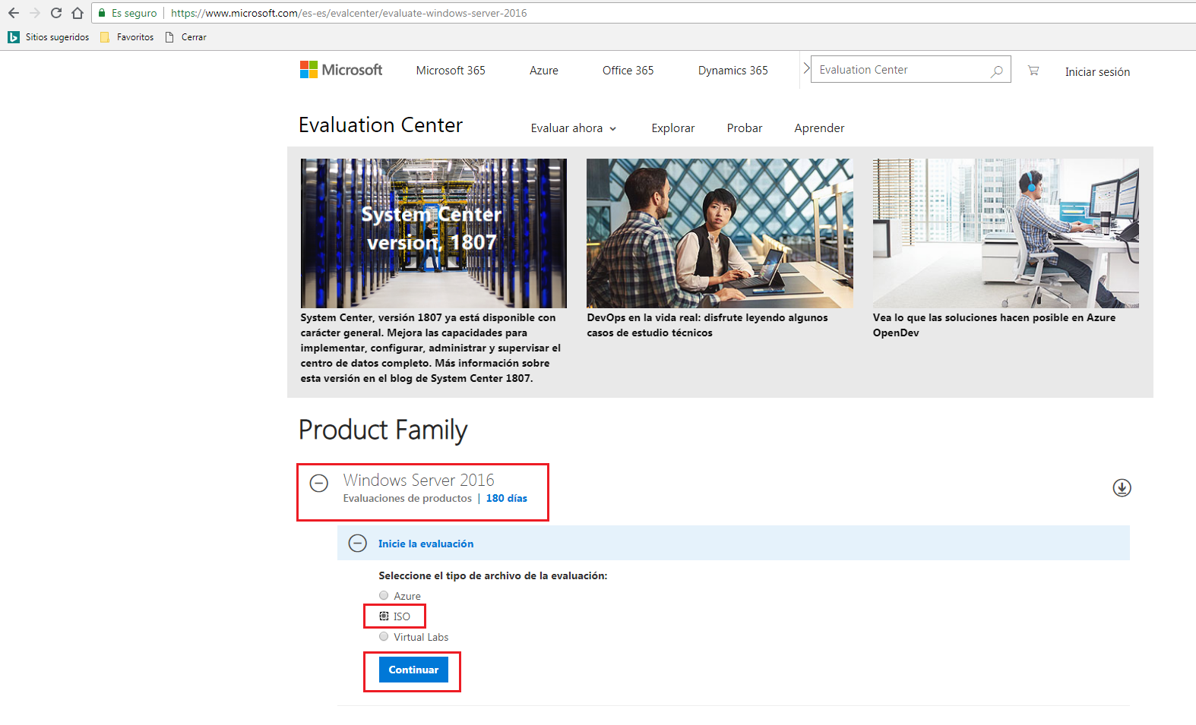Go to the Explorar tab
Viewport: 1196px width, 725px height.
coord(673,128)
